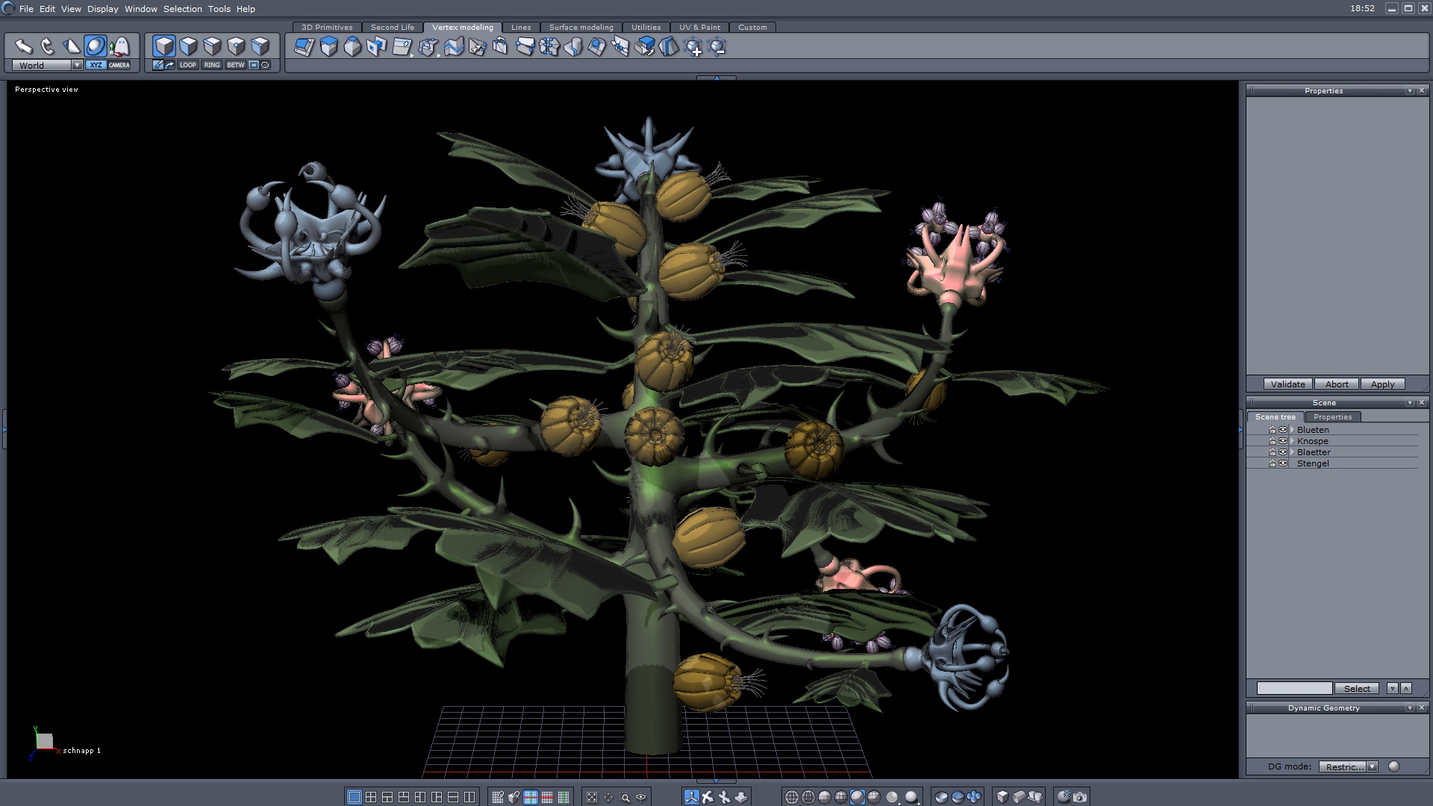Expand the Blaetter tree node
Screen dimensions: 1433x806
[1292, 452]
